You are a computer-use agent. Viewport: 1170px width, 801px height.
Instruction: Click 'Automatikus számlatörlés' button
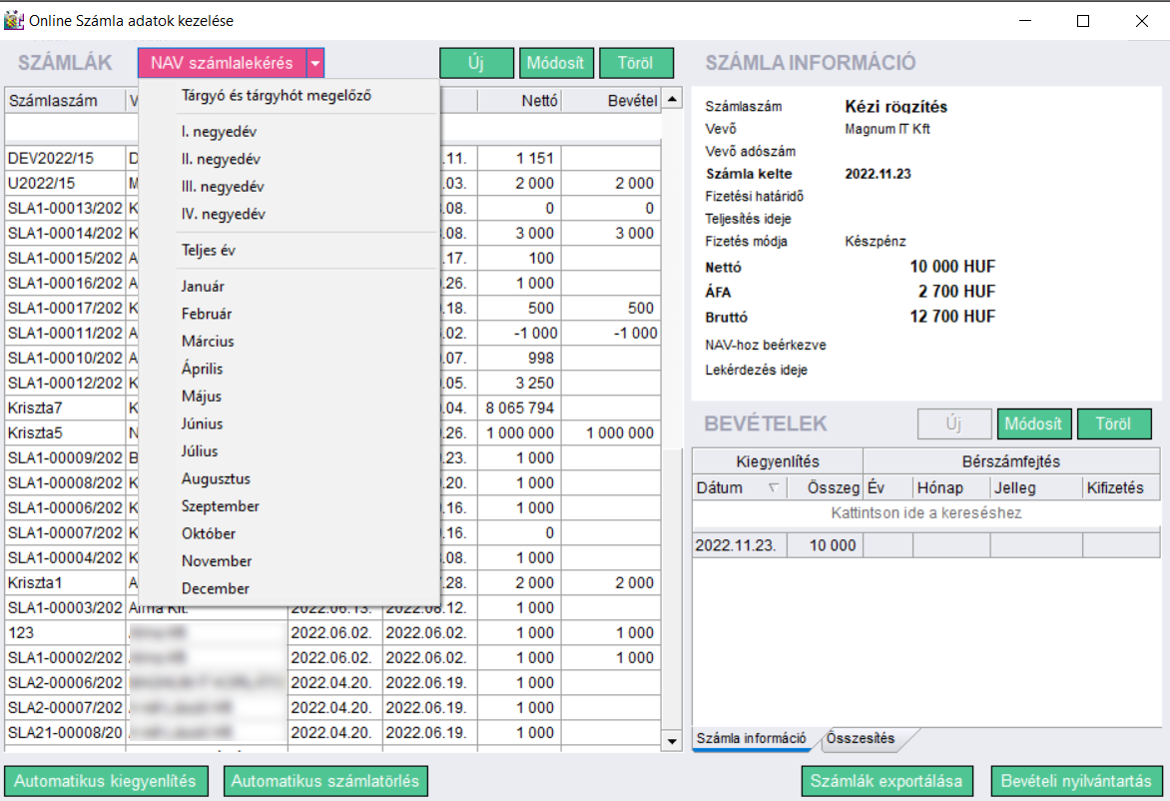pos(325,781)
